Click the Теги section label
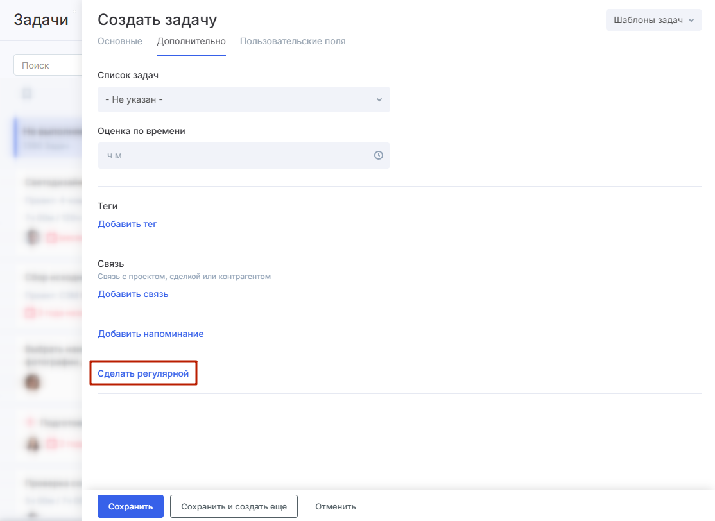Viewport: 715px width, 521px height. 108,206
